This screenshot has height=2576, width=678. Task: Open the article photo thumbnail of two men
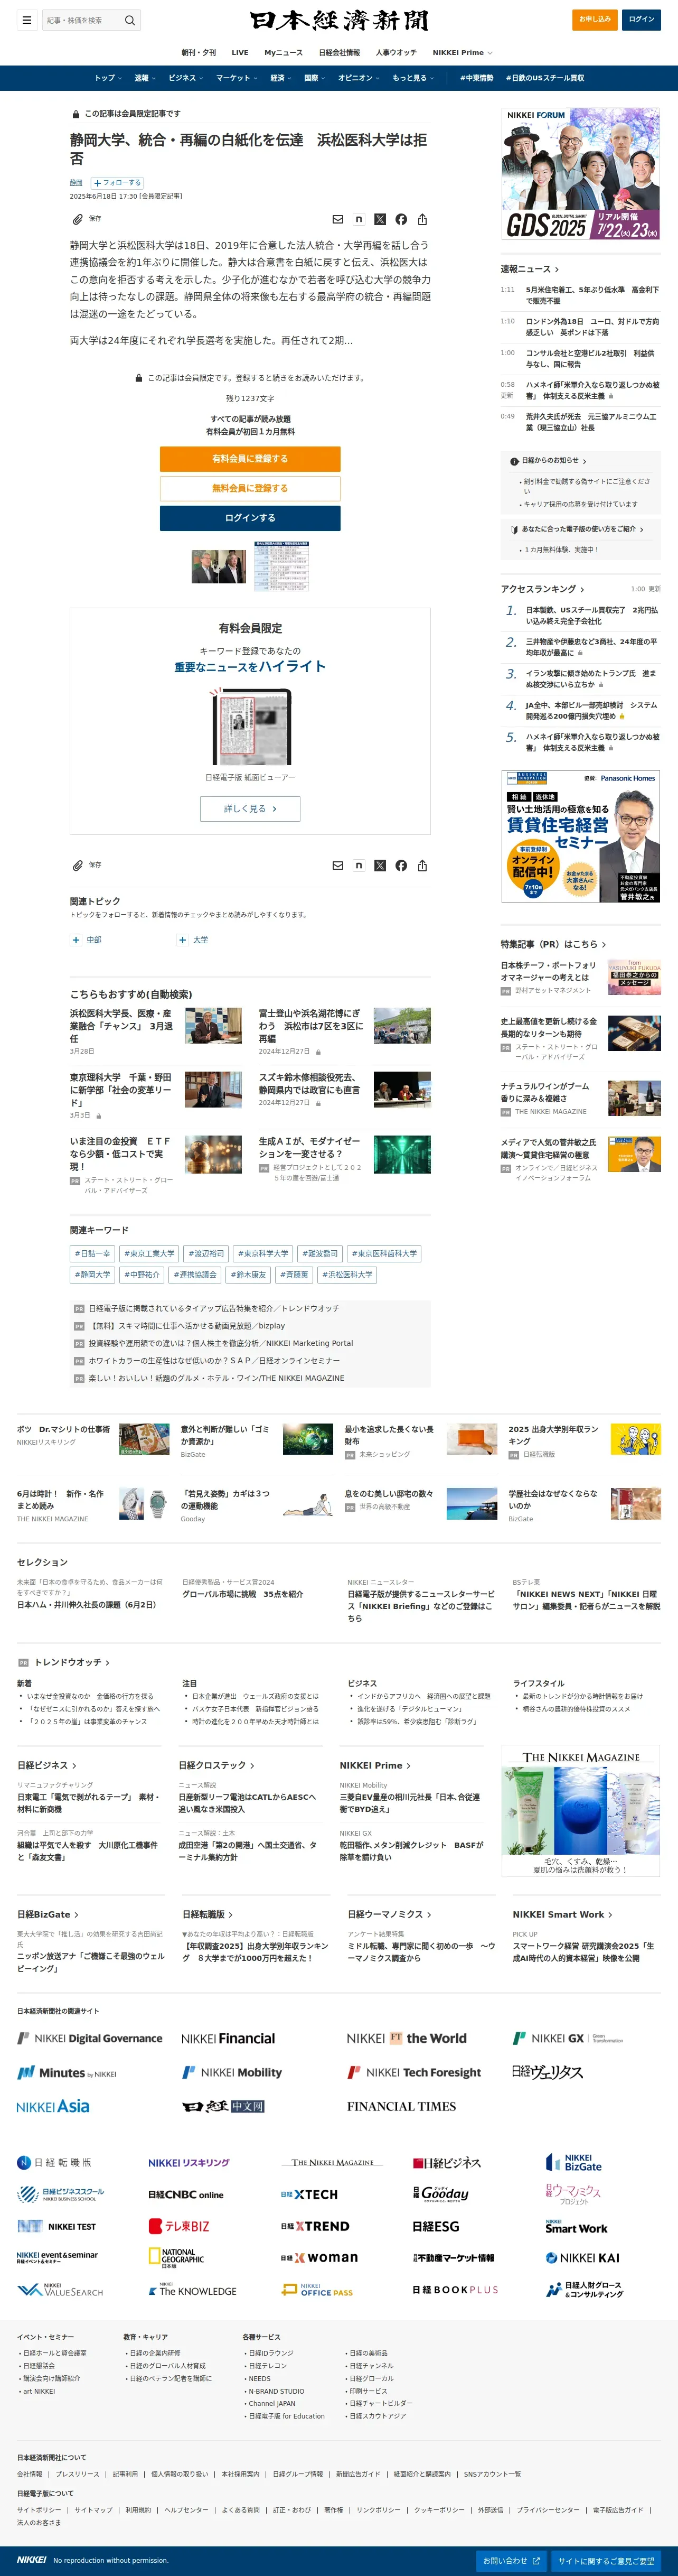(219, 567)
